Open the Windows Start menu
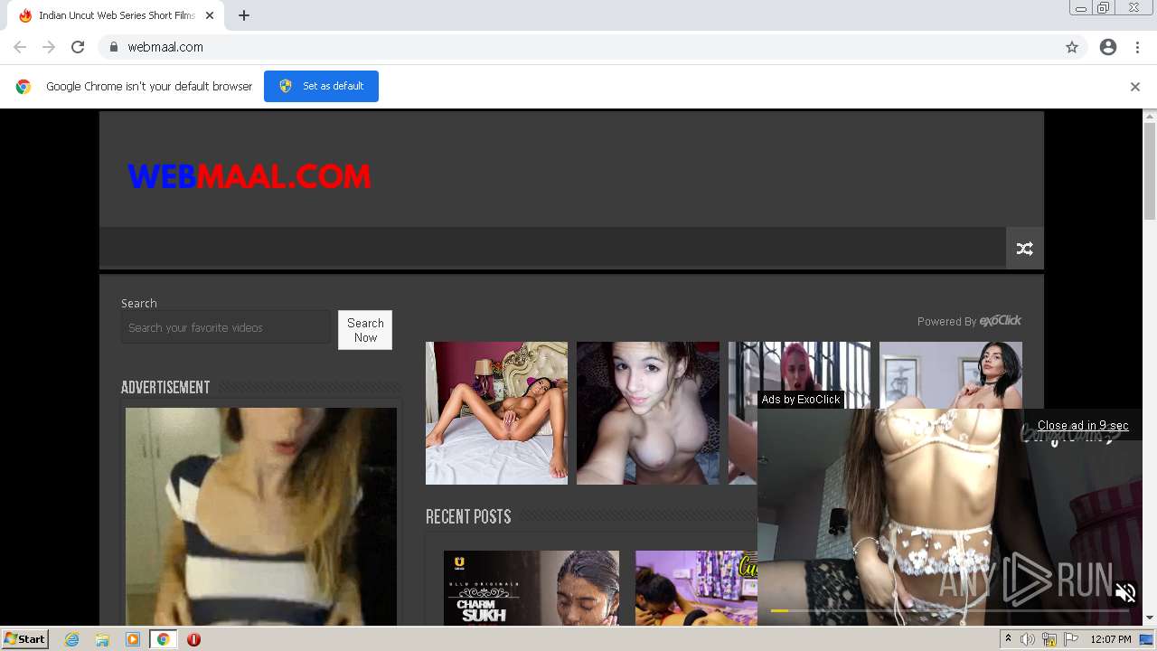Screen dimensions: 1157x651 (25, 638)
